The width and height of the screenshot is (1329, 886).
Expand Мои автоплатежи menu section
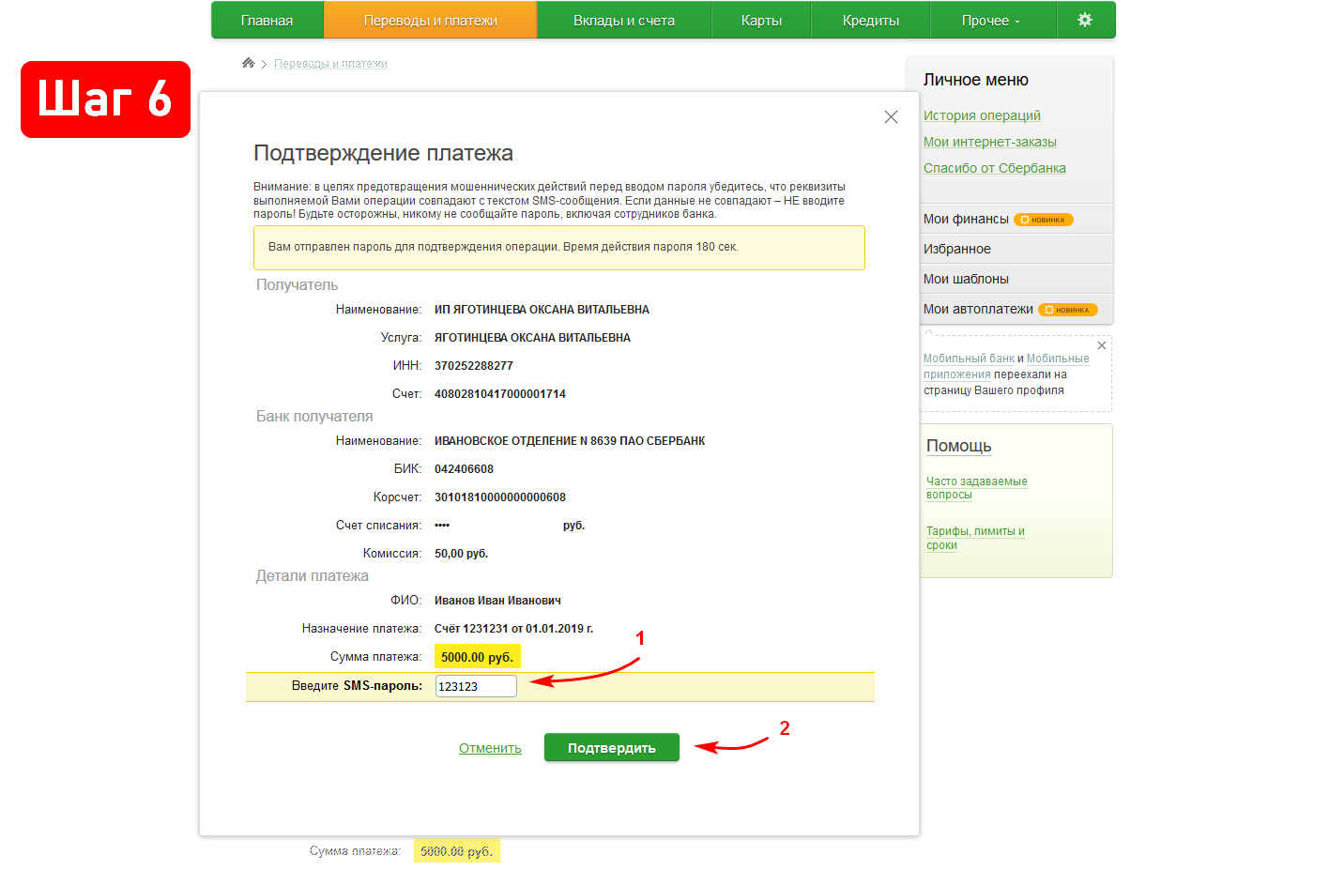point(978,309)
